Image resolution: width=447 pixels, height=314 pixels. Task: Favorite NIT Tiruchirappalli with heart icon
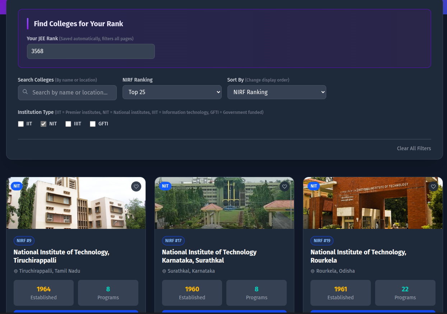click(136, 186)
